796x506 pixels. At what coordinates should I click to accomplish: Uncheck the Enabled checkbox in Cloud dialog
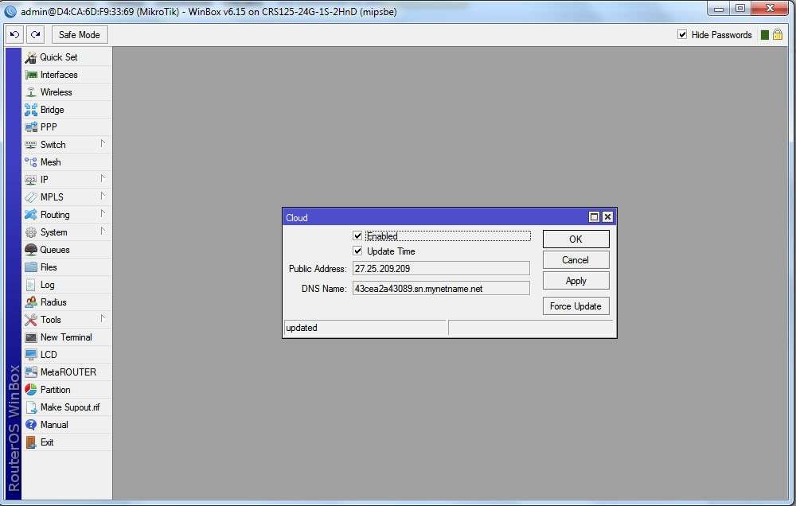click(357, 236)
